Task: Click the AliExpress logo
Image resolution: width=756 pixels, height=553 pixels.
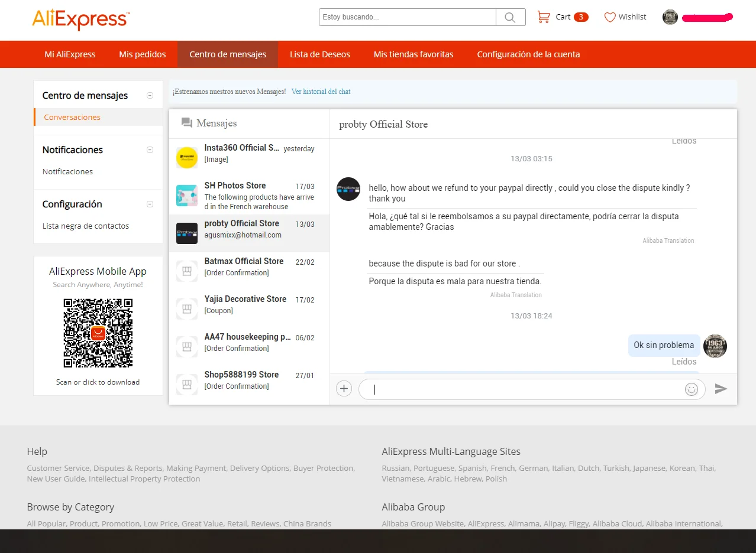Action: coord(81,19)
